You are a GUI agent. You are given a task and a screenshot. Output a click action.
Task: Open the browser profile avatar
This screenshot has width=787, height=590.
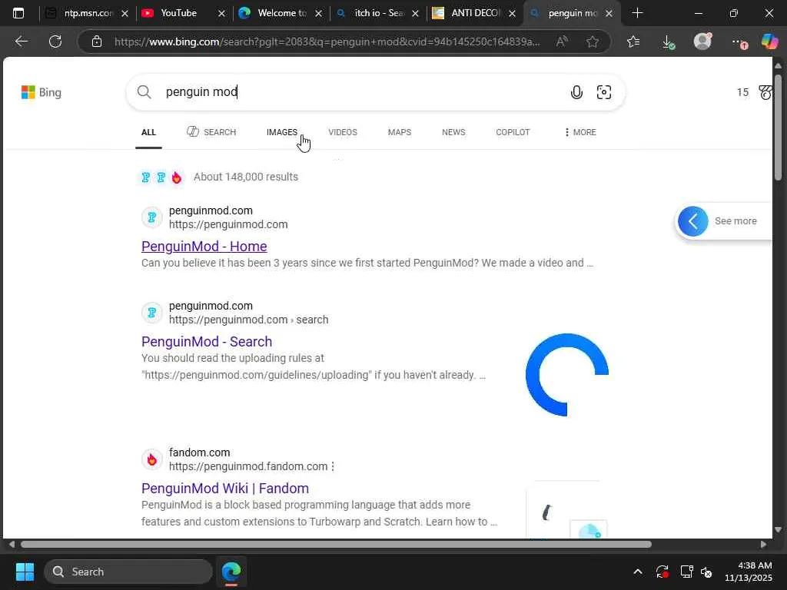702,41
